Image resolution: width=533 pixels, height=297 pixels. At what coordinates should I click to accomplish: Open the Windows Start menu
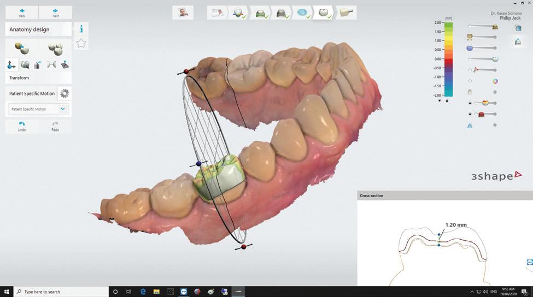[x=7, y=292]
